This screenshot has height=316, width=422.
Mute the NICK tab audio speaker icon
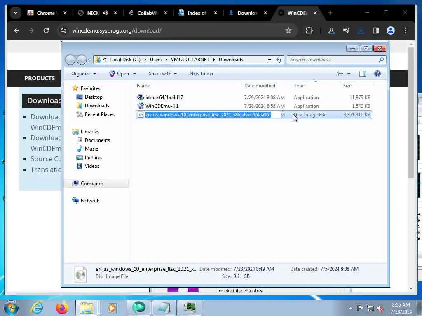pos(105,13)
